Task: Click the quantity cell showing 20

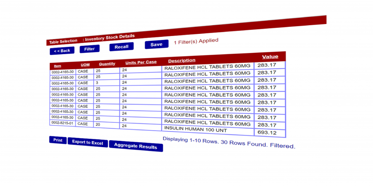Action: 107,124
